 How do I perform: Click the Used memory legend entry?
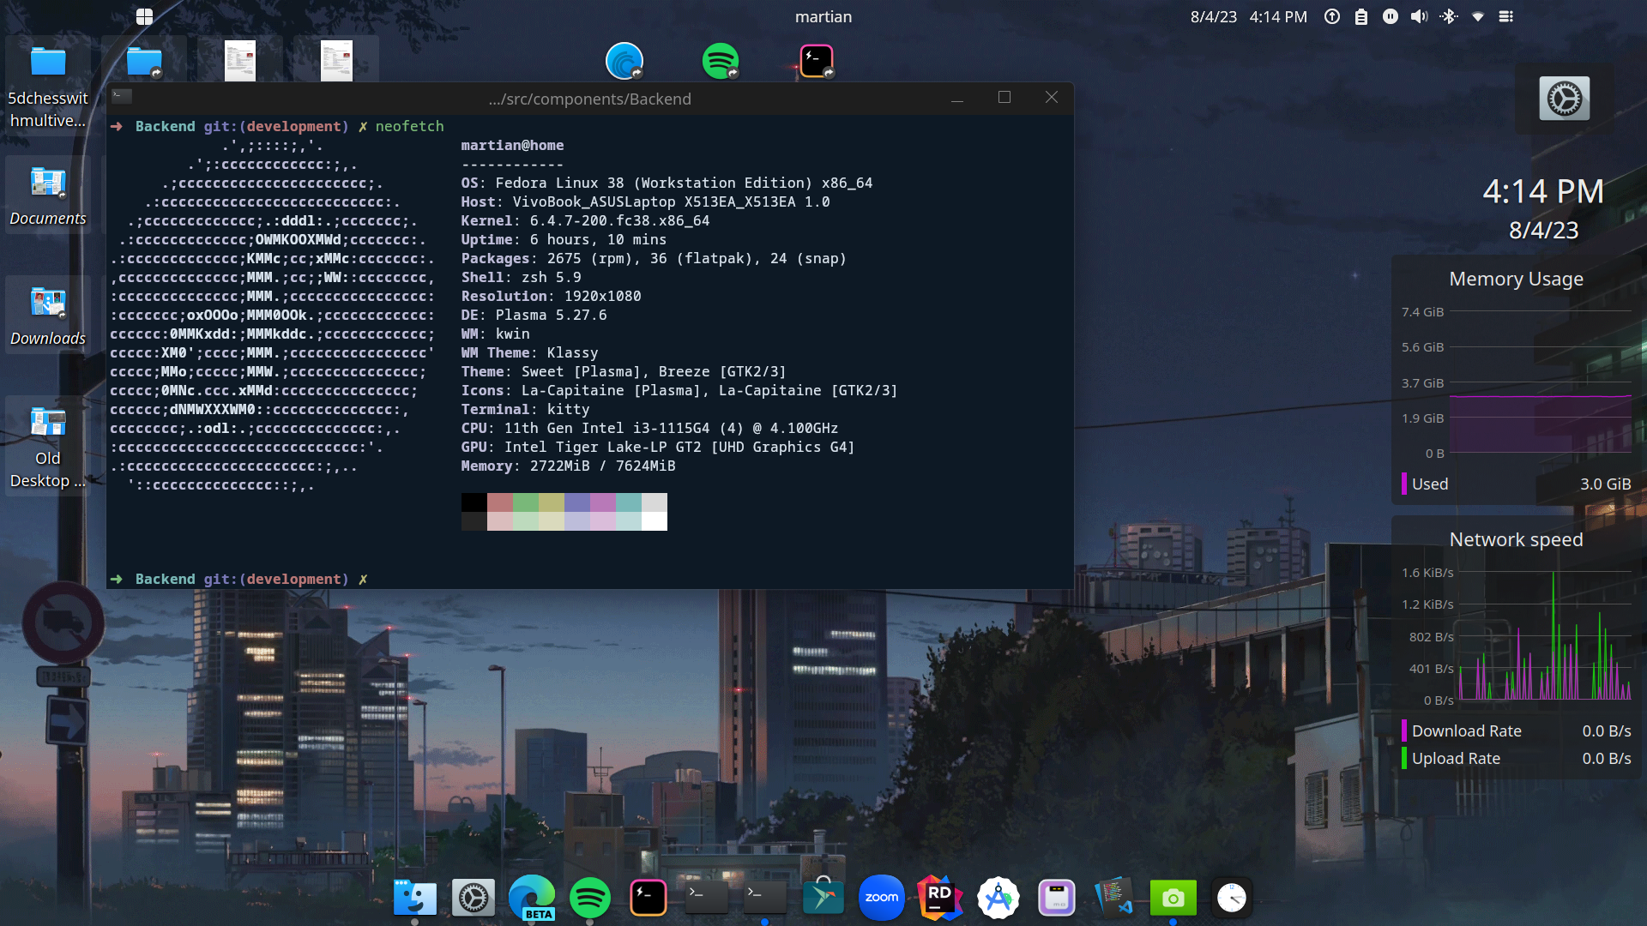pos(1516,484)
